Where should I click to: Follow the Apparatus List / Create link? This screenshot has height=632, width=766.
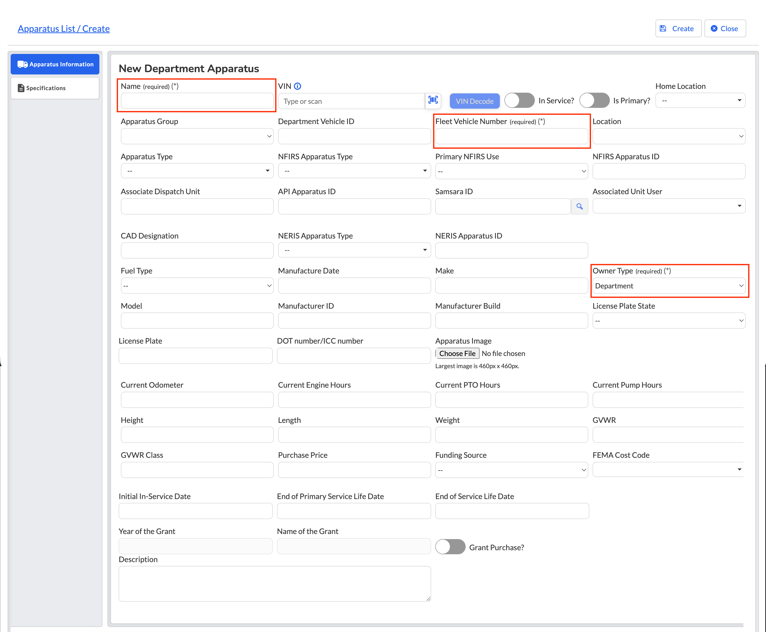[x=63, y=29]
